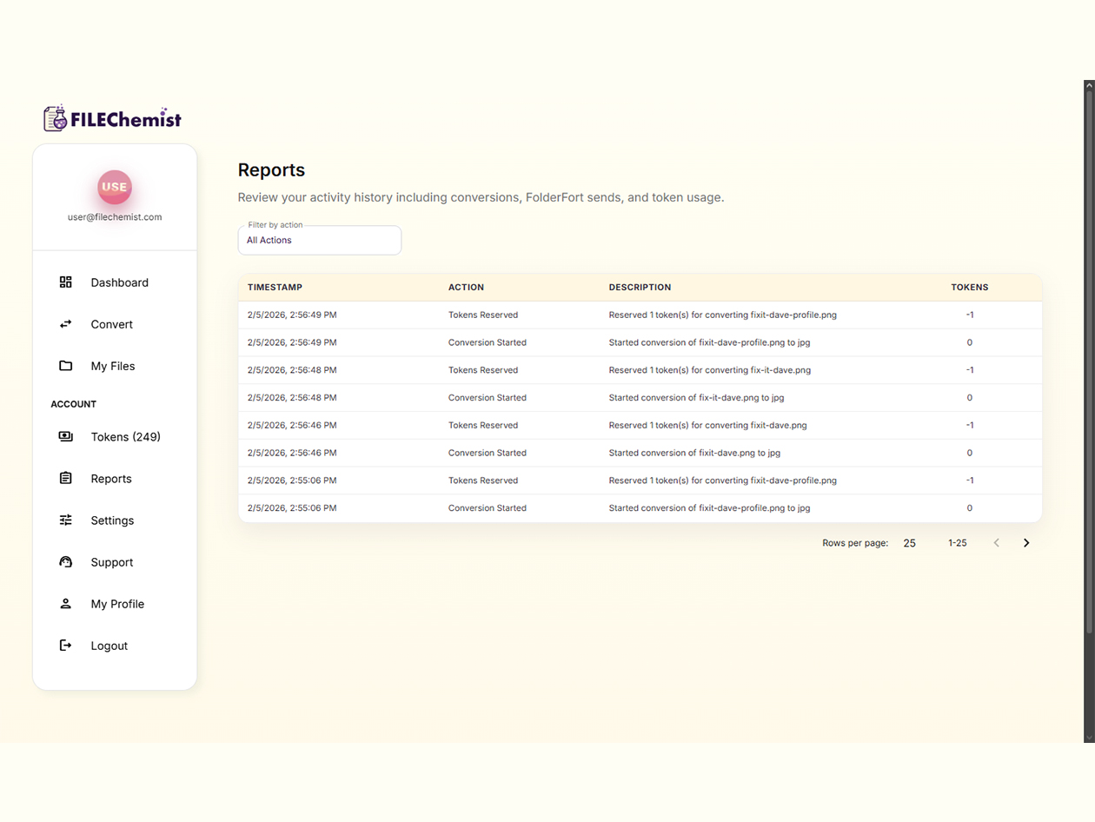This screenshot has width=1095, height=822.
Task: Click the next page chevron
Action: [1026, 542]
